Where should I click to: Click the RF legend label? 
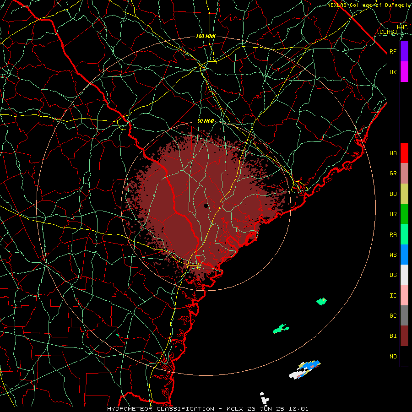click(x=393, y=51)
